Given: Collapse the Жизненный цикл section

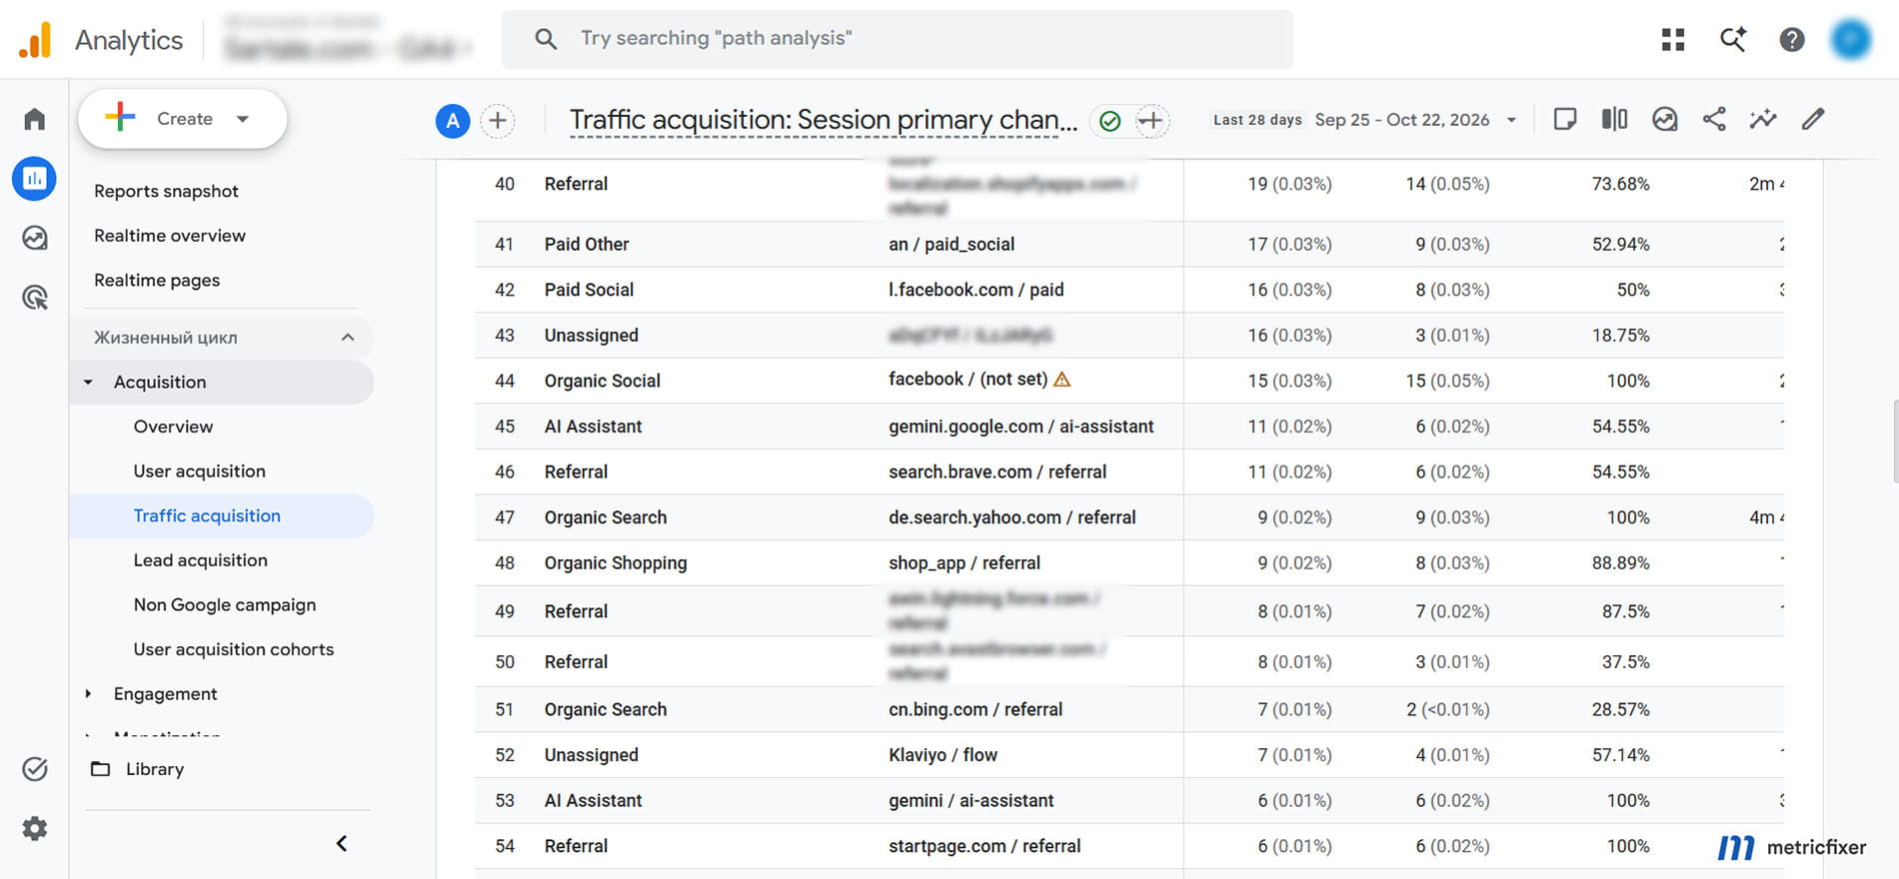Looking at the screenshot, I should pos(348,338).
